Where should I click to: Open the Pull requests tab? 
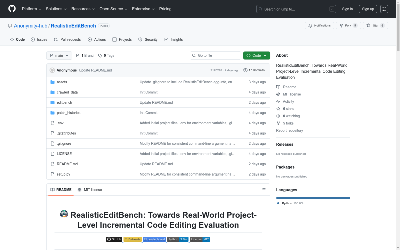[x=67, y=39]
